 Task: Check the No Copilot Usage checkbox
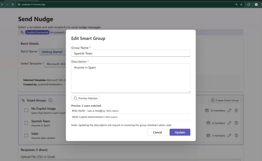point(26,110)
